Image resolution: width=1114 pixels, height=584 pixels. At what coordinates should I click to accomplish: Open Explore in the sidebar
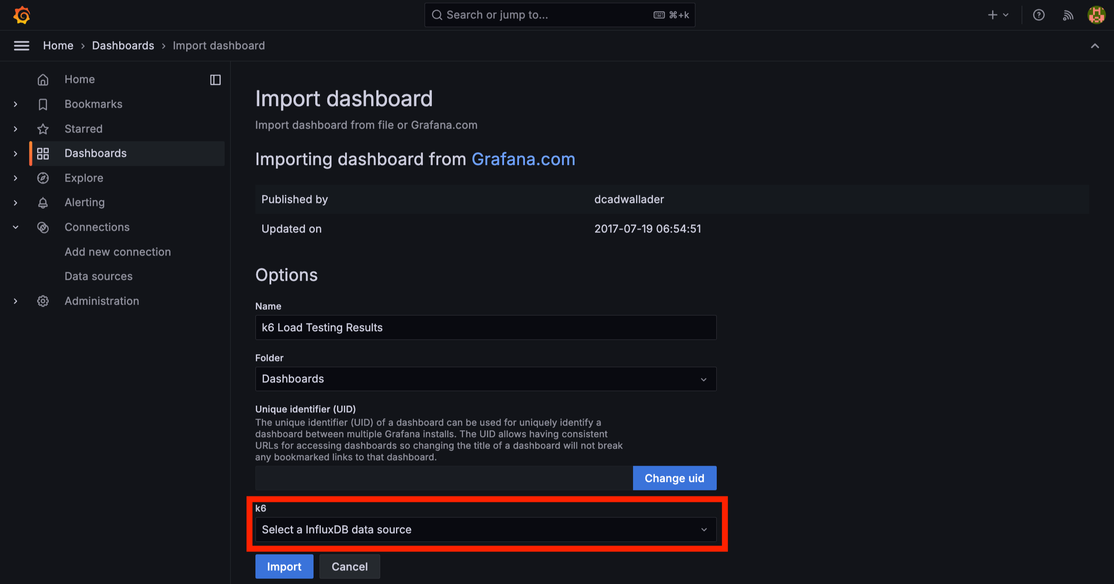click(84, 178)
